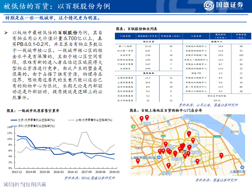Click the Pudong airport plane icon
252x189 pixels.
click(x=242, y=167)
